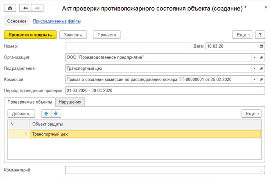Click the Провести и закрыть button

point(30,35)
